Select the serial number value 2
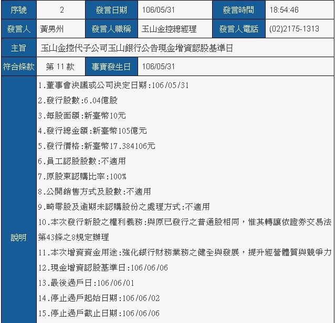The width and height of the screenshot is (336, 323). pyautogui.click(x=62, y=10)
